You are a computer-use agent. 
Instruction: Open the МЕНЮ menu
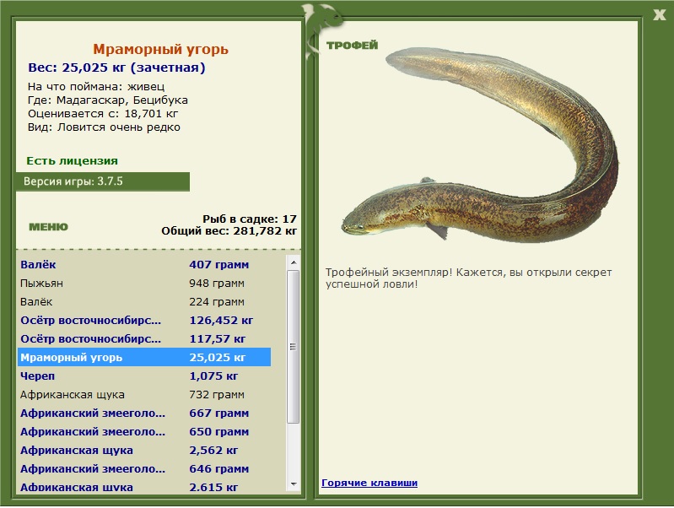pyautogui.click(x=49, y=227)
